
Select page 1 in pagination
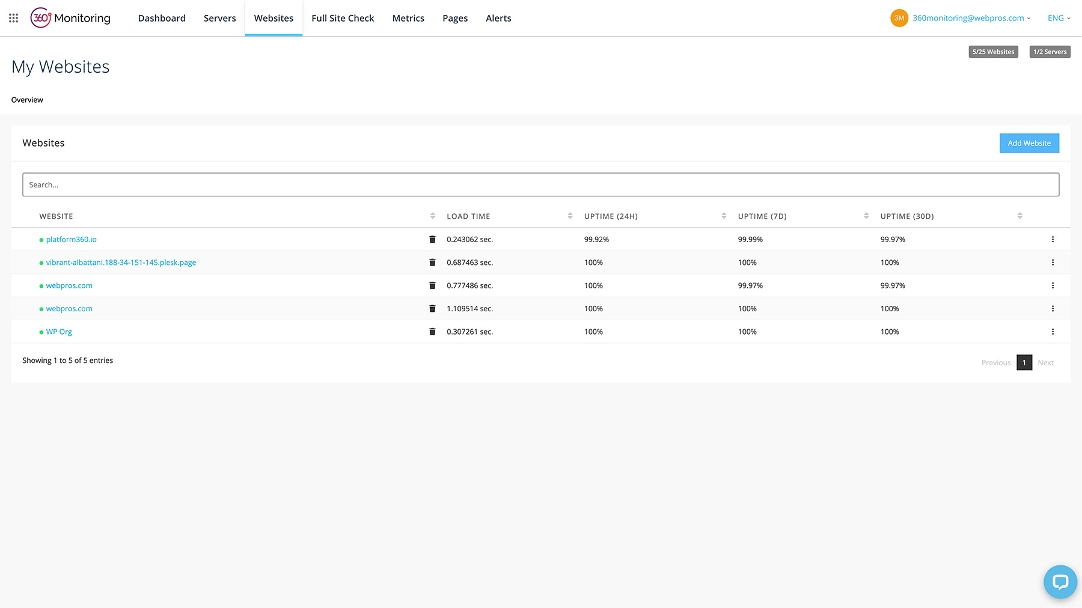click(1024, 362)
